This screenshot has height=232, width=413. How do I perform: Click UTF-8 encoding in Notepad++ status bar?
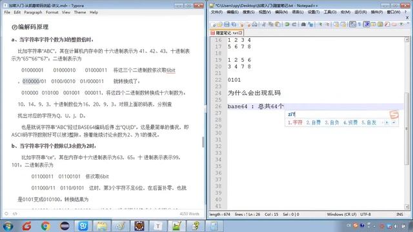click(365, 215)
